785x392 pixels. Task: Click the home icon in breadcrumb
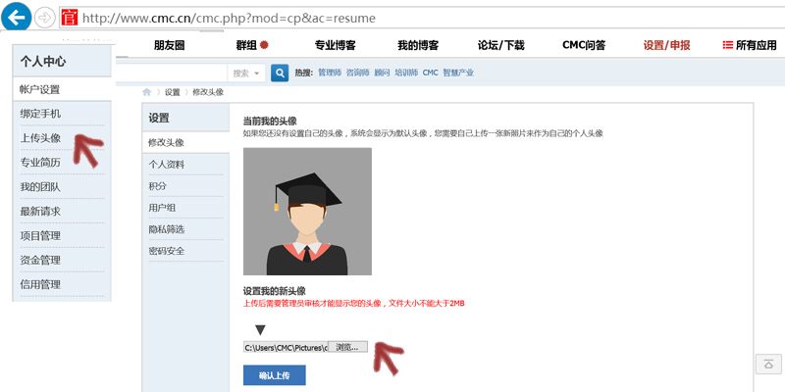coord(146,92)
